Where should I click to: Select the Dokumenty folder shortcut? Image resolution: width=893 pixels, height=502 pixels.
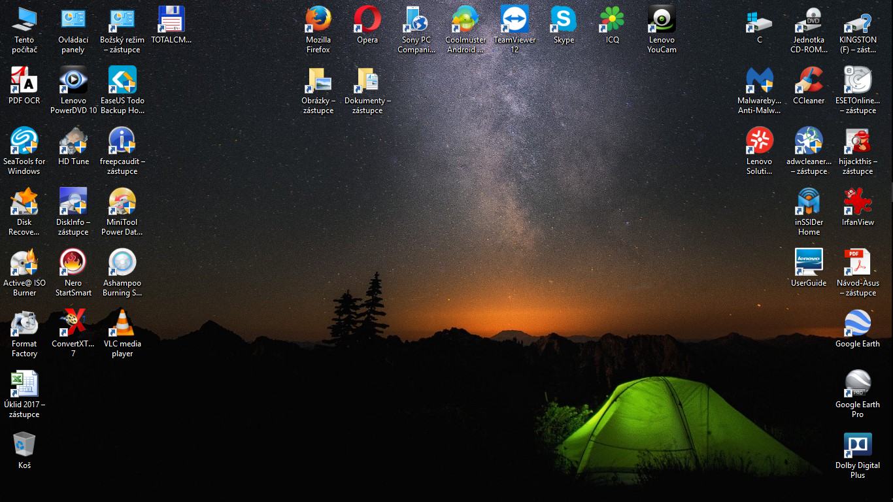[x=367, y=80]
